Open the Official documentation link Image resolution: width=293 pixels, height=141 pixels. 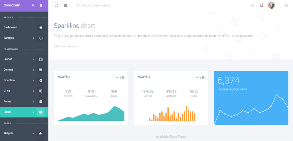click(65, 46)
